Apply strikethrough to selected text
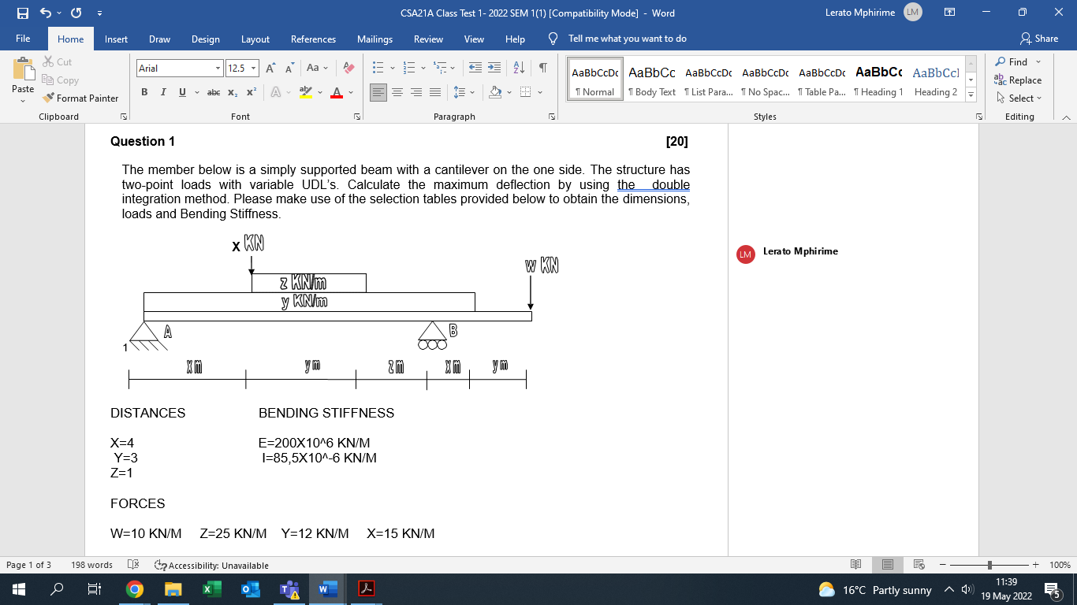Screen dimensions: 1077x605 click(x=212, y=92)
